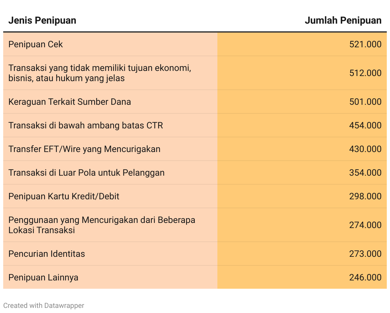Select the Pencurian Identitas row label
Screen dimensions: 390x313
47,254
